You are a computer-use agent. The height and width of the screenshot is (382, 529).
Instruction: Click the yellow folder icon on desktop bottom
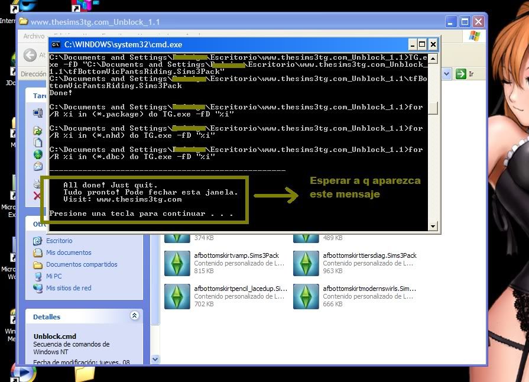(x=85, y=374)
